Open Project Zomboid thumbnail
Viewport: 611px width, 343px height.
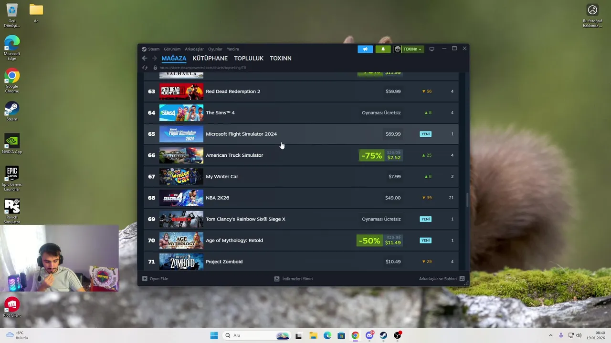coord(181,262)
